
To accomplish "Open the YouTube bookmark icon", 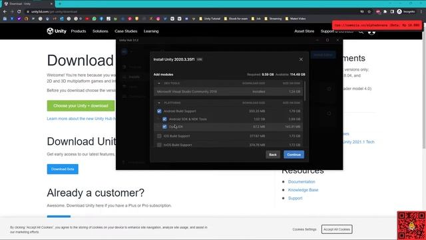I will [87, 19].
